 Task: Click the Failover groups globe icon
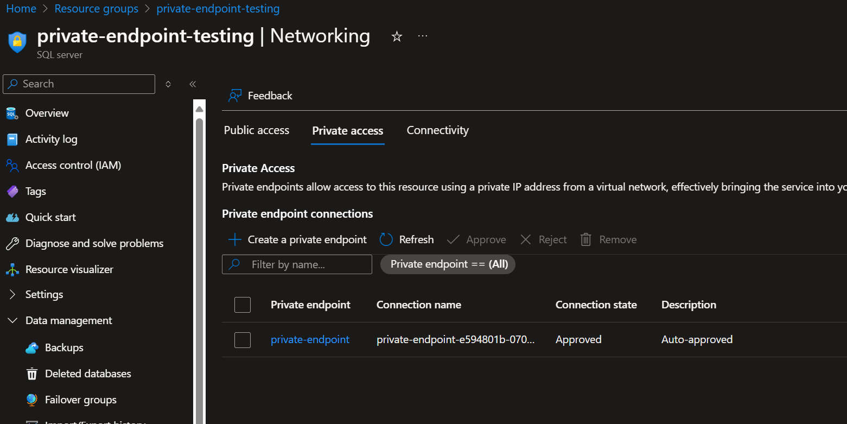point(32,400)
